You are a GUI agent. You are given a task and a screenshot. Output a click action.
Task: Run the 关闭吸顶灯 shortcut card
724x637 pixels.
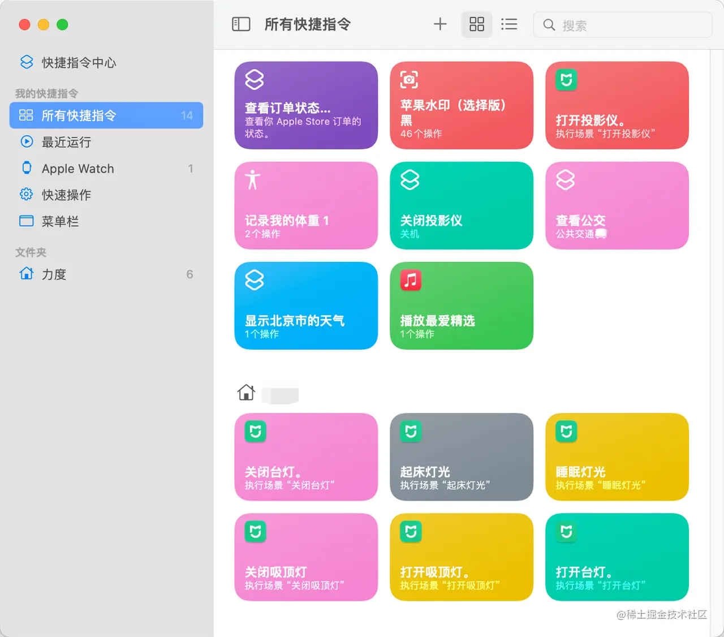pos(306,557)
